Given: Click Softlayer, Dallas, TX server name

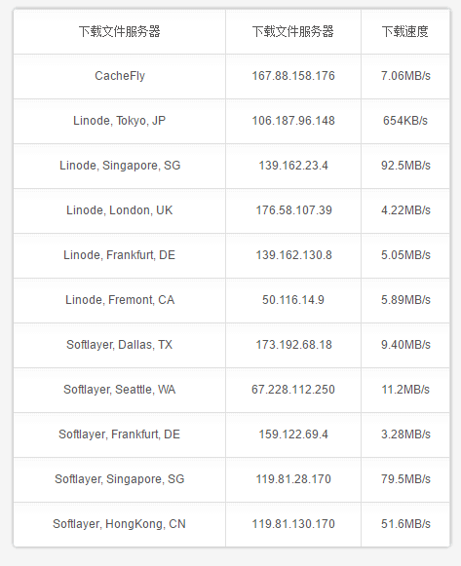Looking at the screenshot, I should 120,345.
